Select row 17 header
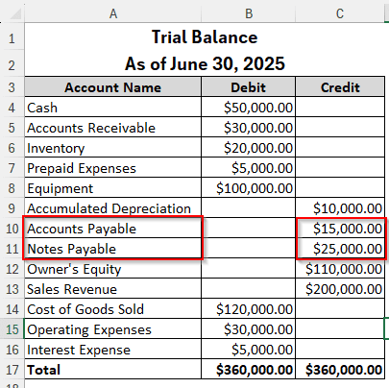This screenshot has height=388, width=389. point(12,370)
